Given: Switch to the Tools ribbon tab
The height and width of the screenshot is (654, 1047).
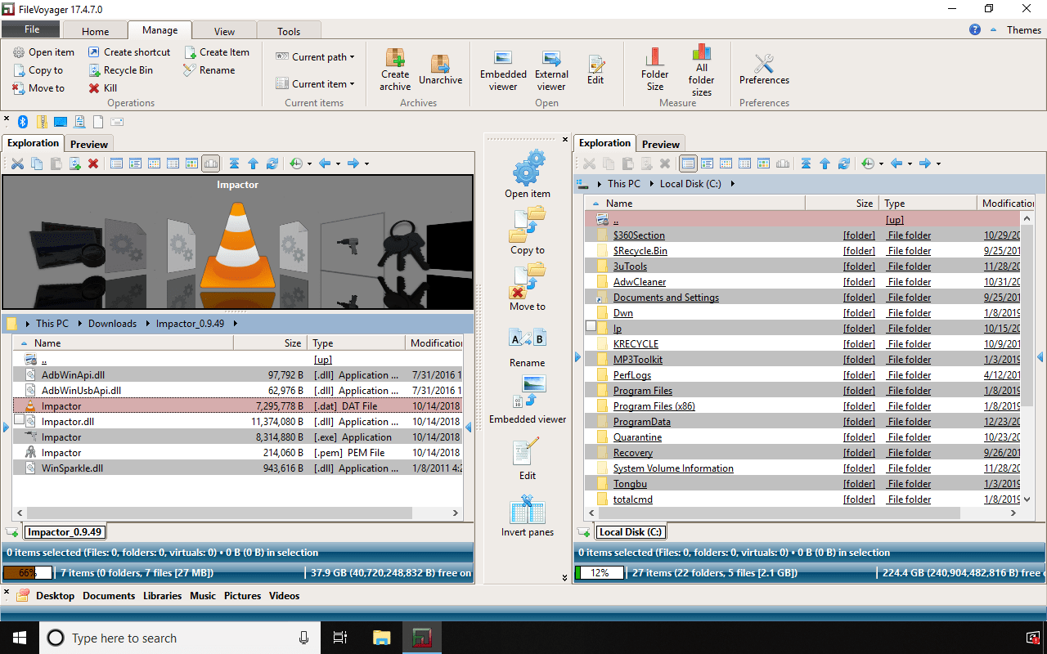Looking at the screenshot, I should click(289, 31).
